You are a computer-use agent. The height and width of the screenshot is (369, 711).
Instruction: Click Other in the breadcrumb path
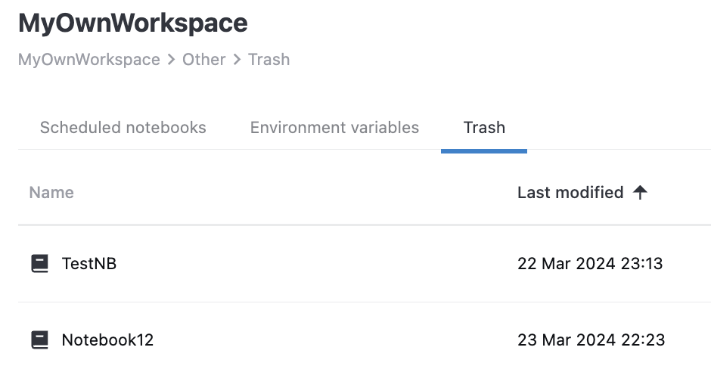(x=204, y=59)
